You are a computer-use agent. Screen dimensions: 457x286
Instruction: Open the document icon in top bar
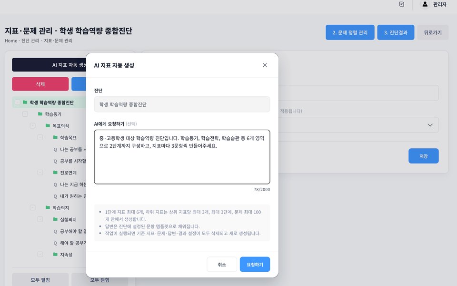pyautogui.click(x=402, y=4)
